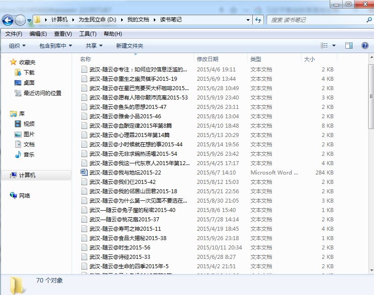374x295 pixels.
Task: Click the file list scroll down arrow
Action: (371, 270)
